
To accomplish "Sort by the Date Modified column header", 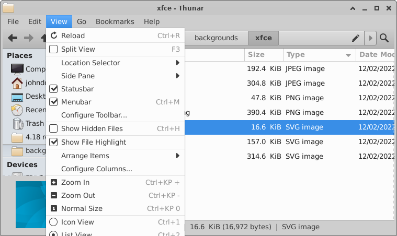I will coord(376,55).
